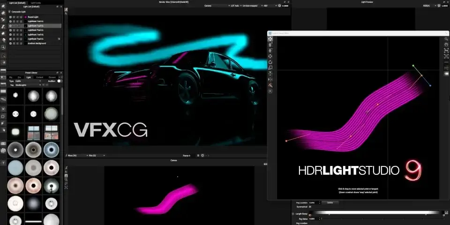Image resolution: width=450 pixels, height=225 pixels.
Task: Open the LUT Auto dropdown
Action: point(236,6)
